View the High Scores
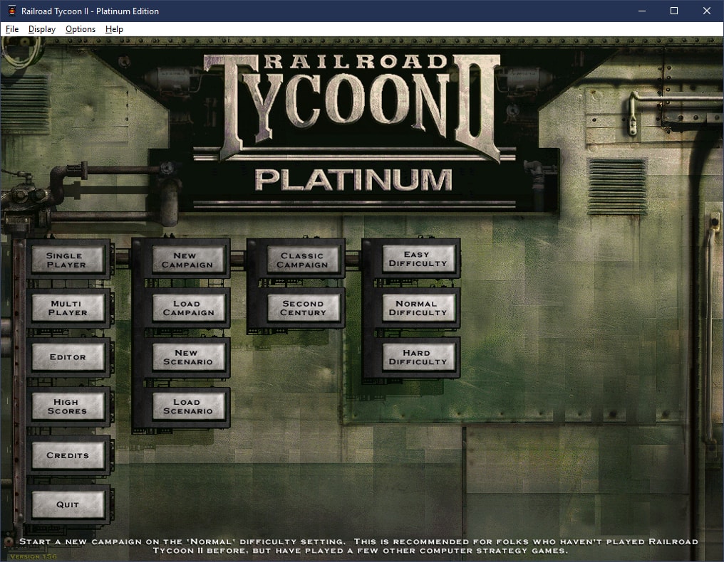This screenshot has height=562, width=724. point(68,406)
